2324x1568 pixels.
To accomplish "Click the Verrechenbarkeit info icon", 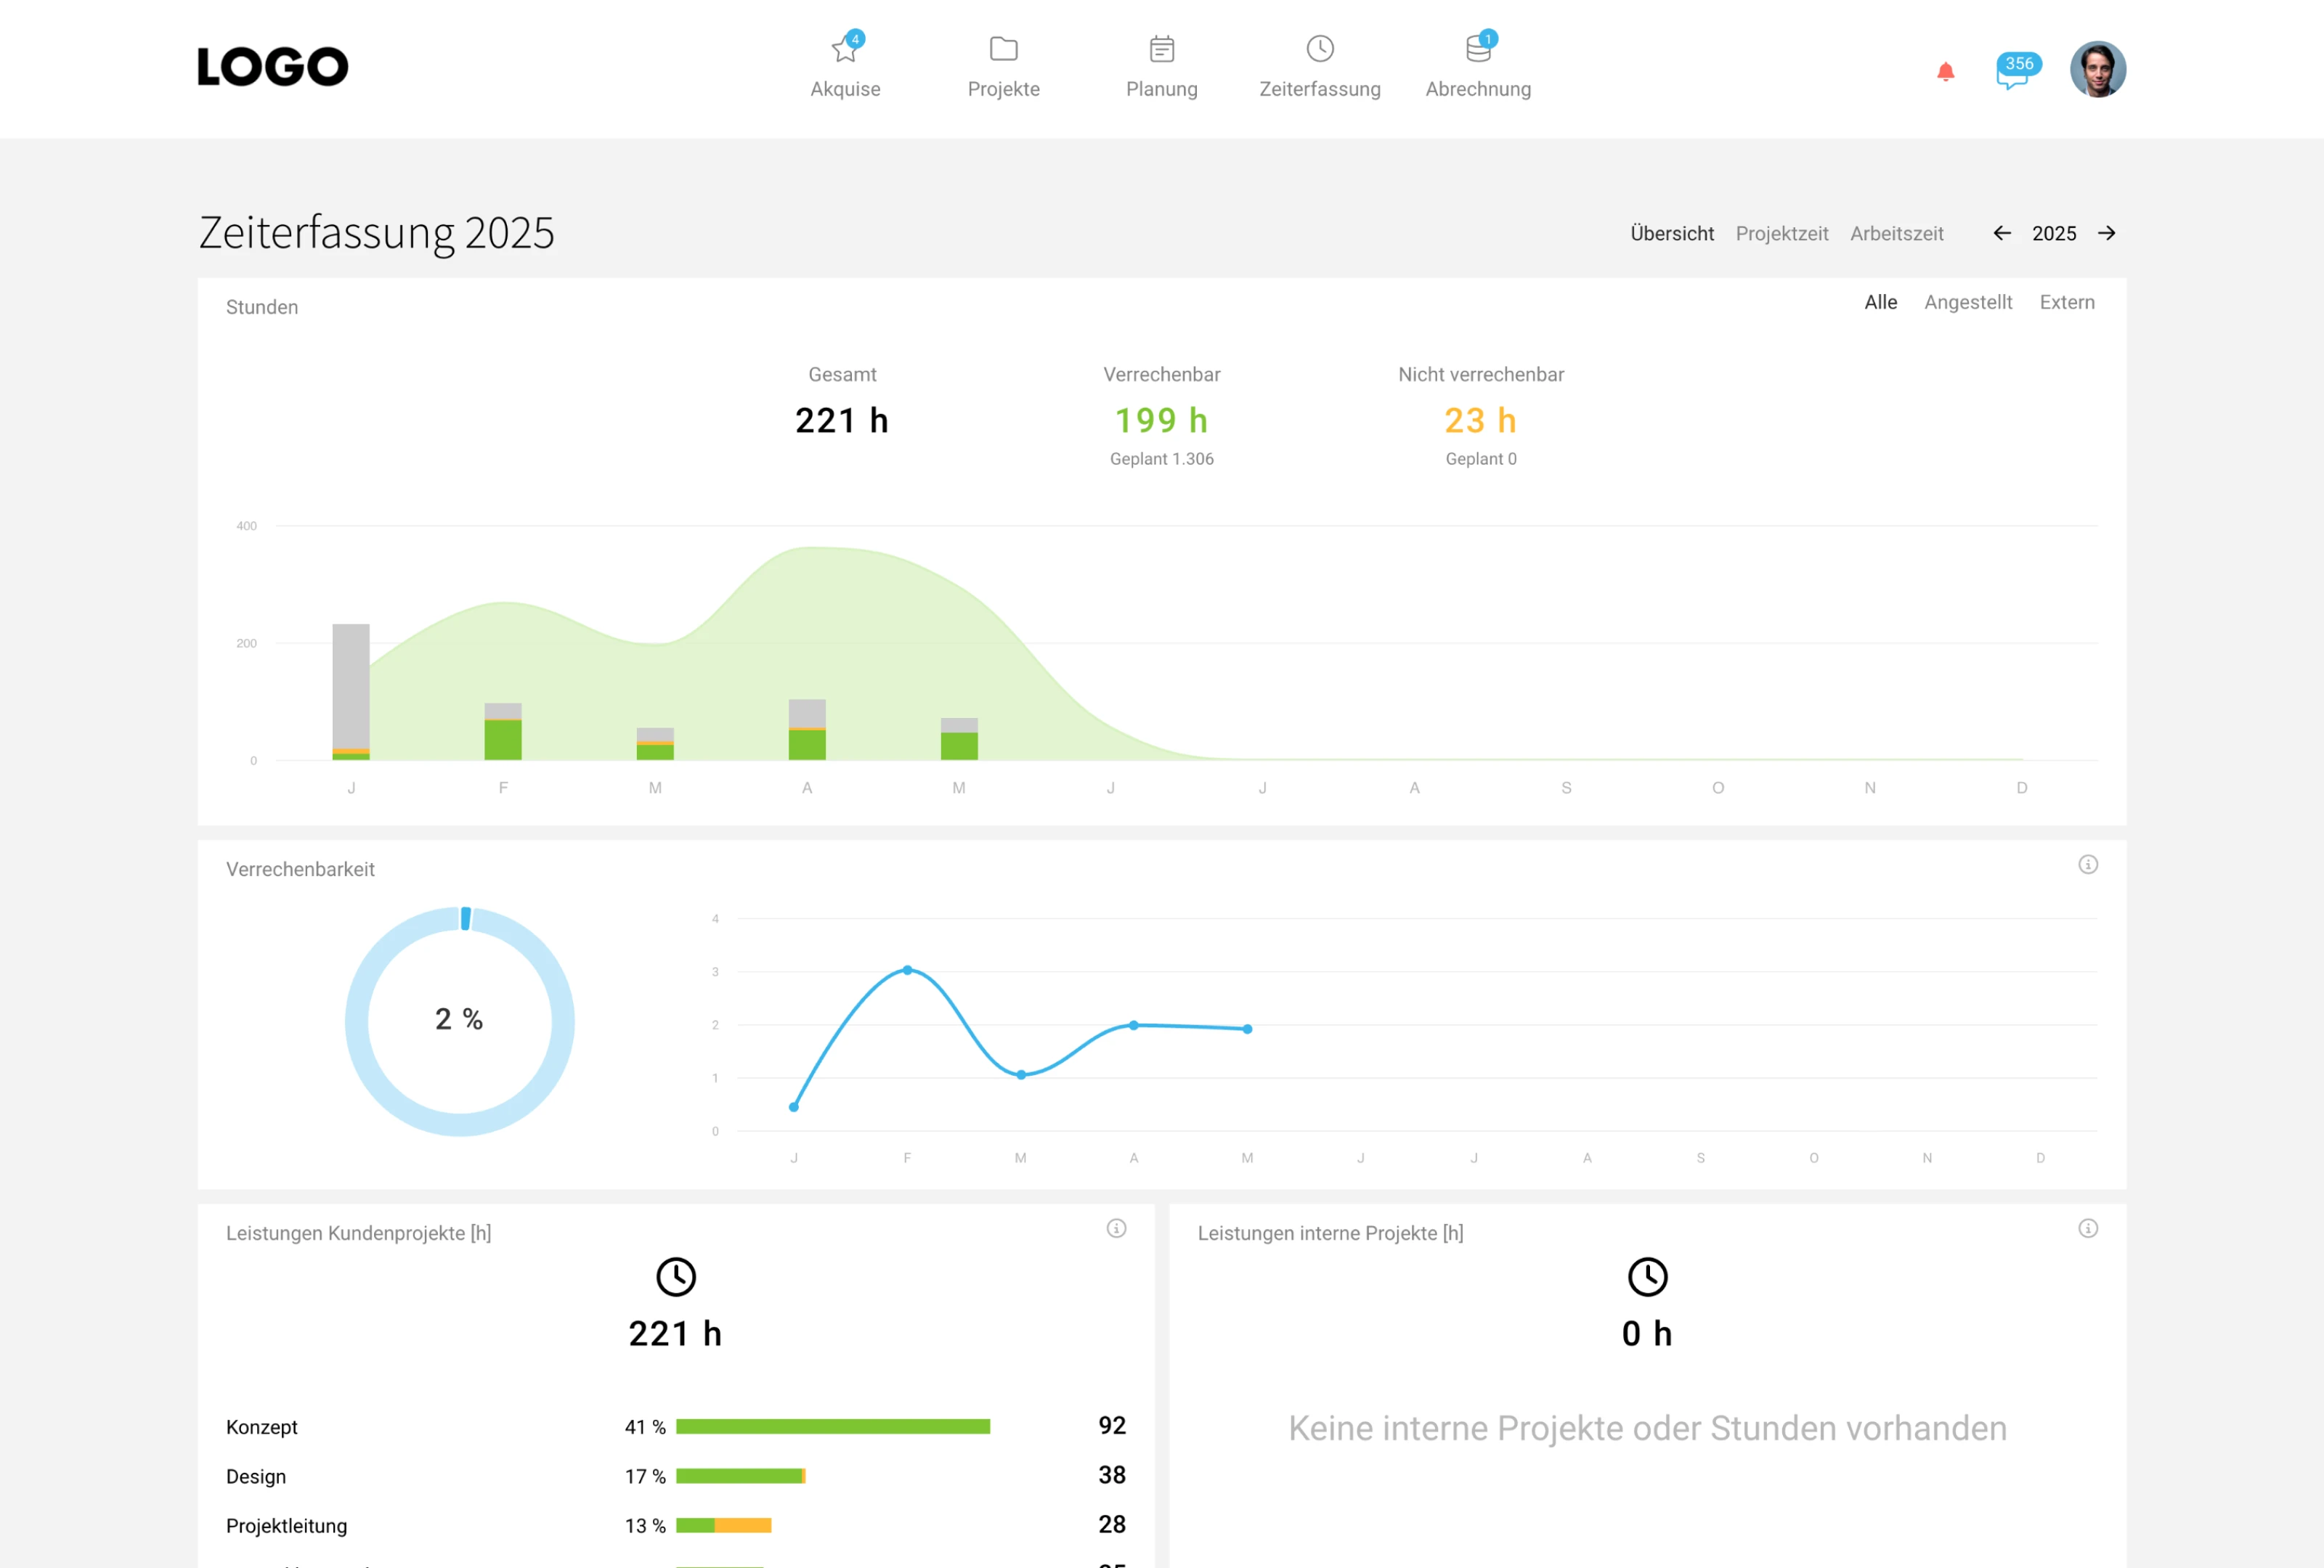I will [x=2087, y=865].
